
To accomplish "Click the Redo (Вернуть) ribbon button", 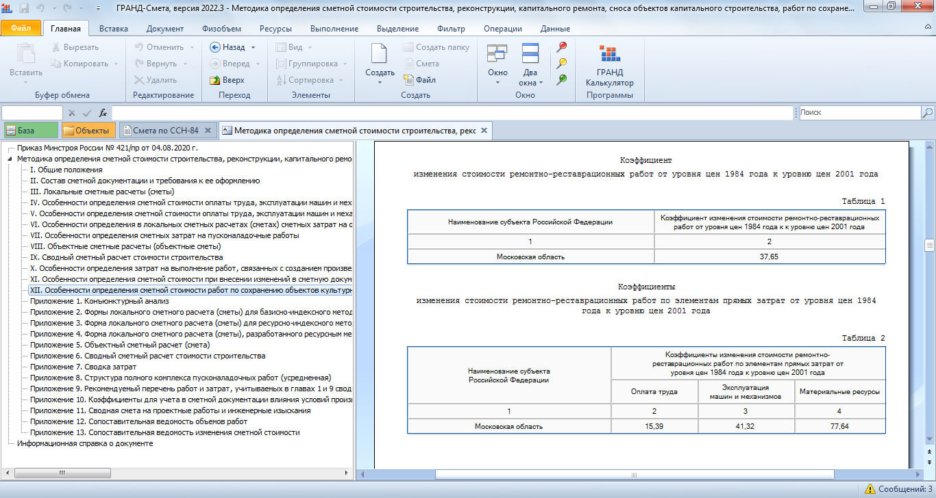I will (156, 64).
